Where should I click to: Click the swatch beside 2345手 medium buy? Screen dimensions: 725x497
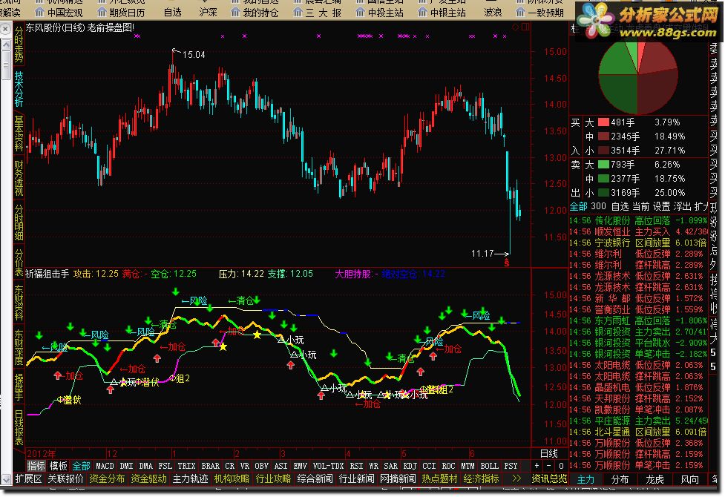click(x=603, y=136)
